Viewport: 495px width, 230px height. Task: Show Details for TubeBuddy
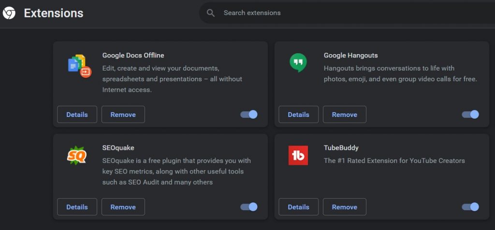pyautogui.click(x=298, y=207)
